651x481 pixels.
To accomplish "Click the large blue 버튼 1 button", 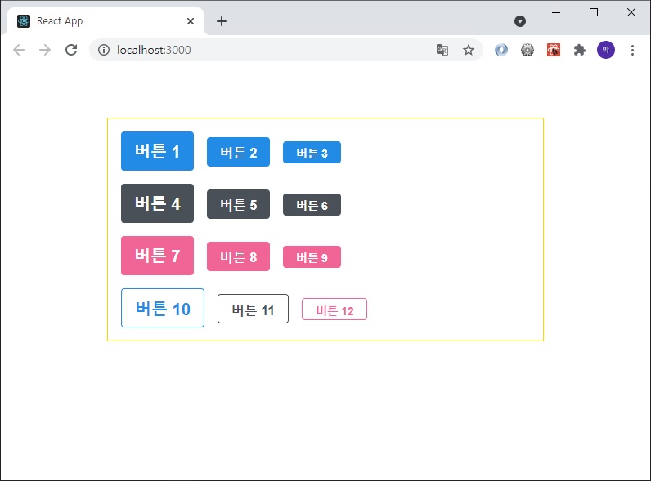I will (157, 151).
